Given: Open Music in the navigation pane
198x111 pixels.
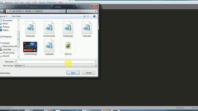Looking at the screenshot, I should coord(5,24).
